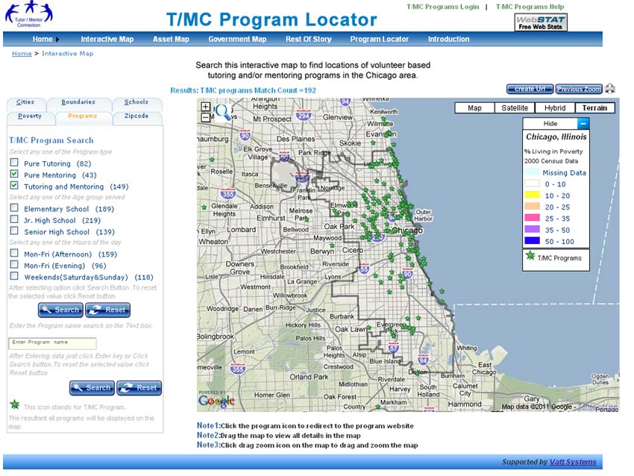Image resolution: width=634 pixels, height=476 pixels.
Task: Enable the Senior High School checkbox
Action: tap(14, 231)
